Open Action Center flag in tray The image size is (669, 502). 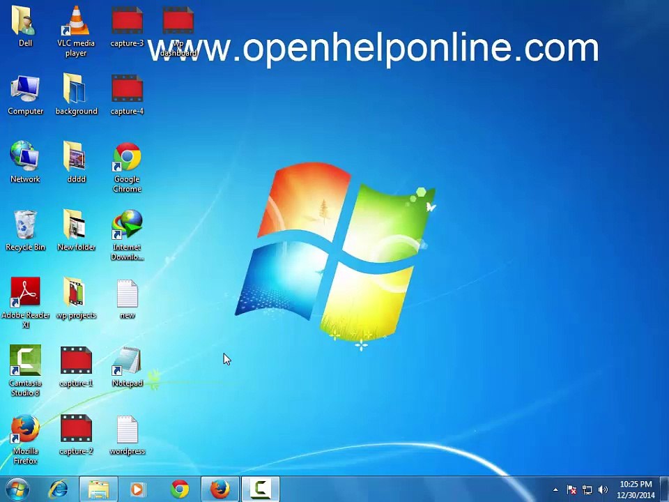571,489
